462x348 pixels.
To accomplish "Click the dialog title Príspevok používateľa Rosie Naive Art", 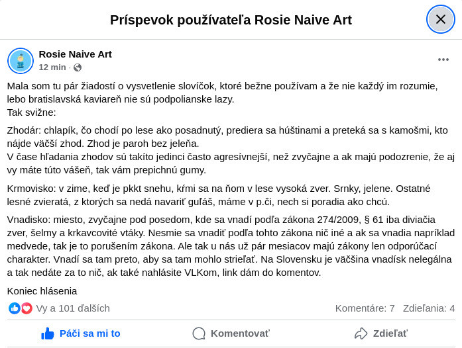I will [x=231, y=20].
